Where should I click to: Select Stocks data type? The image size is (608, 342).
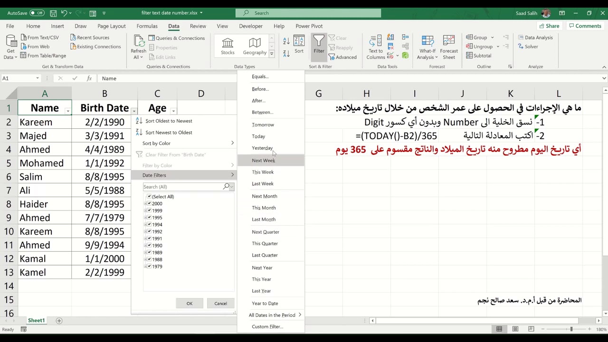coord(228,47)
